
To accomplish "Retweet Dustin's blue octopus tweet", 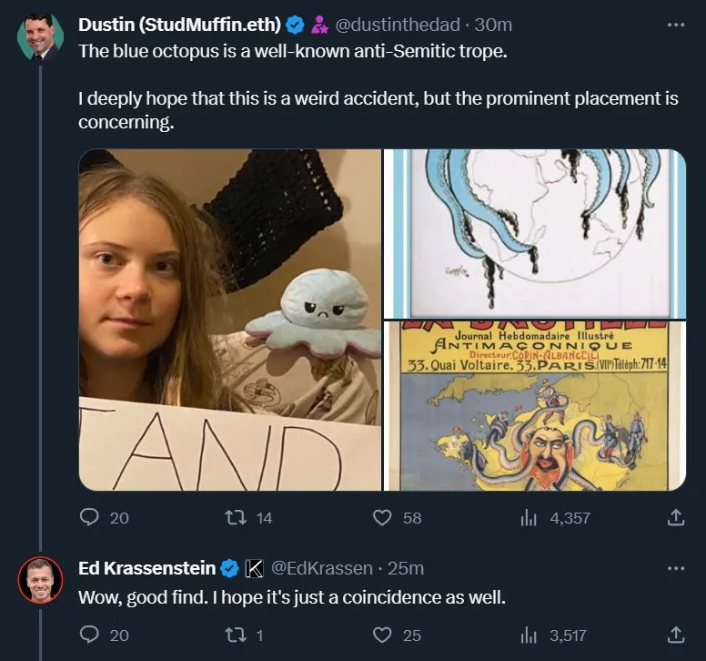I will pyautogui.click(x=235, y=517).
